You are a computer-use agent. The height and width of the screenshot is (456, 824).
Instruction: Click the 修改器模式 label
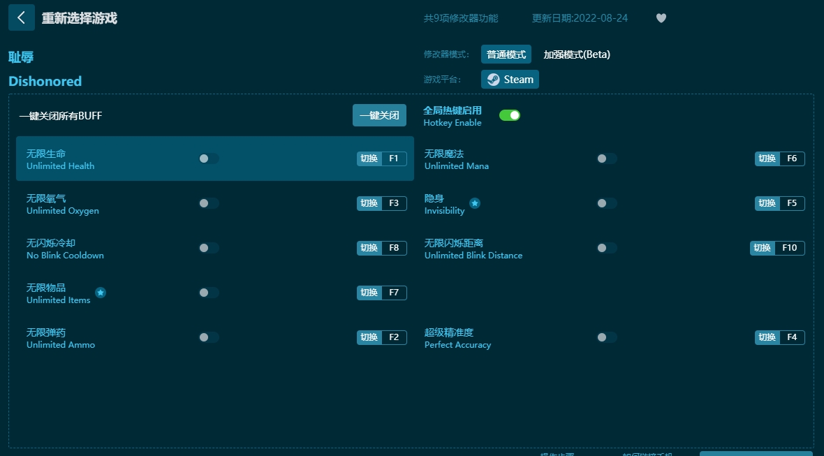click(x=446, y=54)
